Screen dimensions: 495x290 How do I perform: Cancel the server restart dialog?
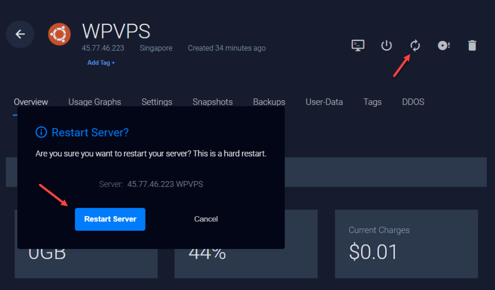click(205, 219)
